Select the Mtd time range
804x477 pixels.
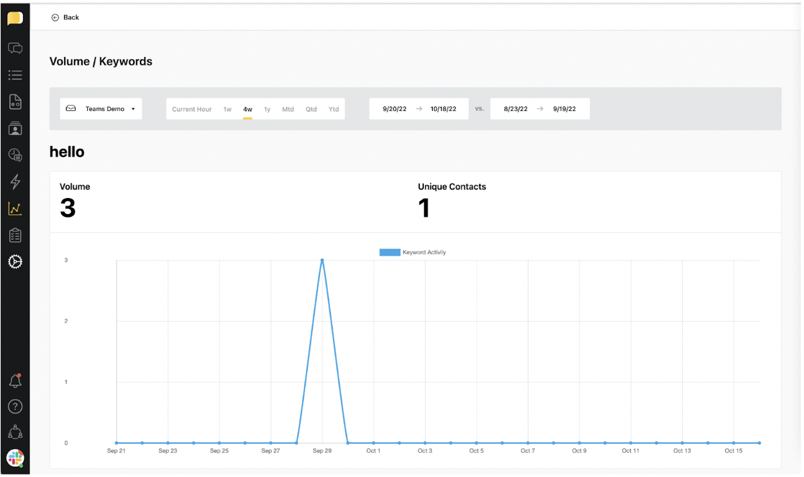(288, 109)
